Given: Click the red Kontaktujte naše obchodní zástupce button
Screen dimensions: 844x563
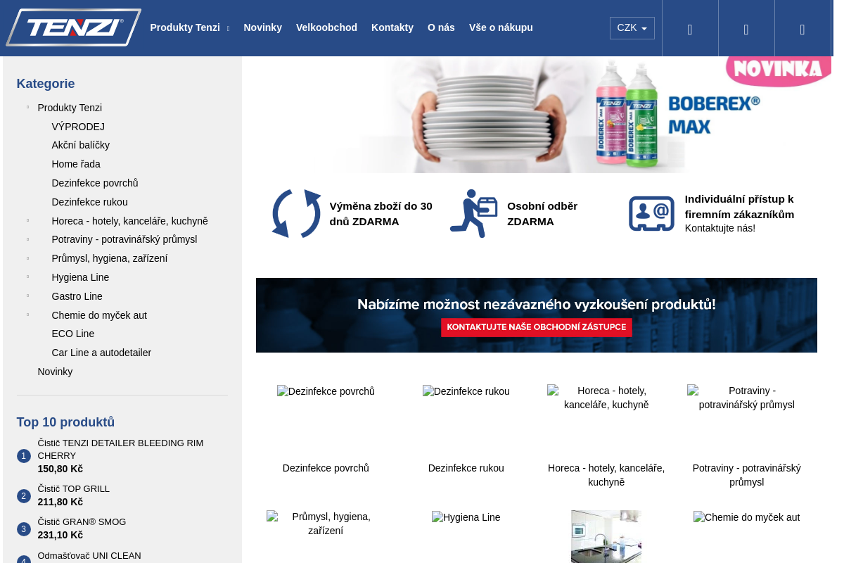Looking at the screenshot, I should point(537,327).
